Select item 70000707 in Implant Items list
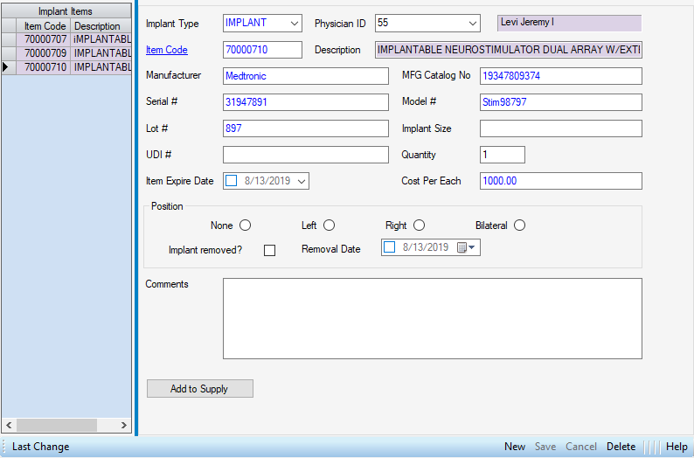This screenshot has height=458, width=694. coord(45,39)
